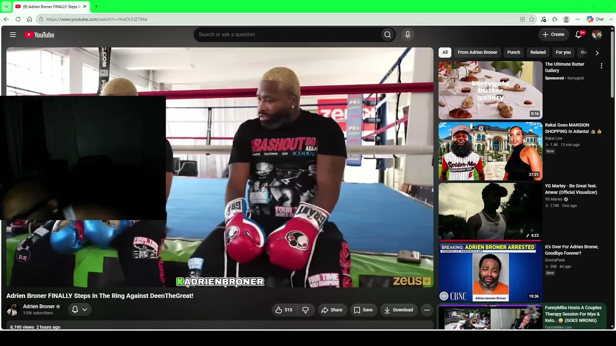Viewport: 616px width, 346px height.
Task: Select the From Adrien Broner chip
Action: pos(477,52)
